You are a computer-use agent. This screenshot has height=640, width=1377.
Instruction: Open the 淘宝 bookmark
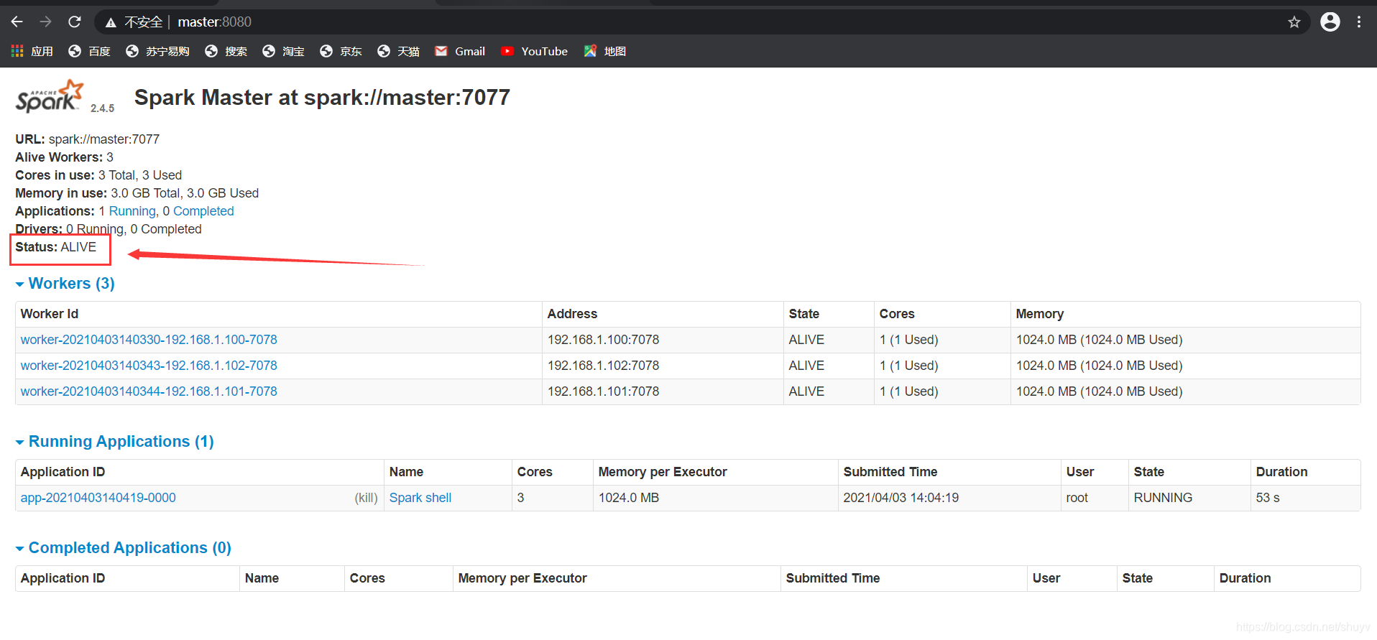pyautogui.click(x=283, y=51)
